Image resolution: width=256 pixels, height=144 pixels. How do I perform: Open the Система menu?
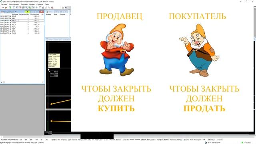[x=4, y=4]
